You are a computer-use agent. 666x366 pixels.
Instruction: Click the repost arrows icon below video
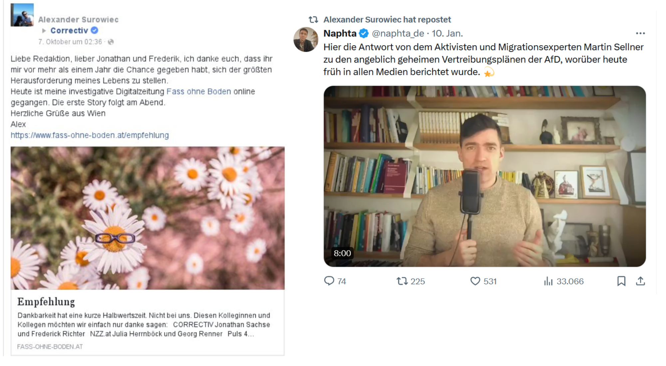pyautogui.click(x=402, y=281)
